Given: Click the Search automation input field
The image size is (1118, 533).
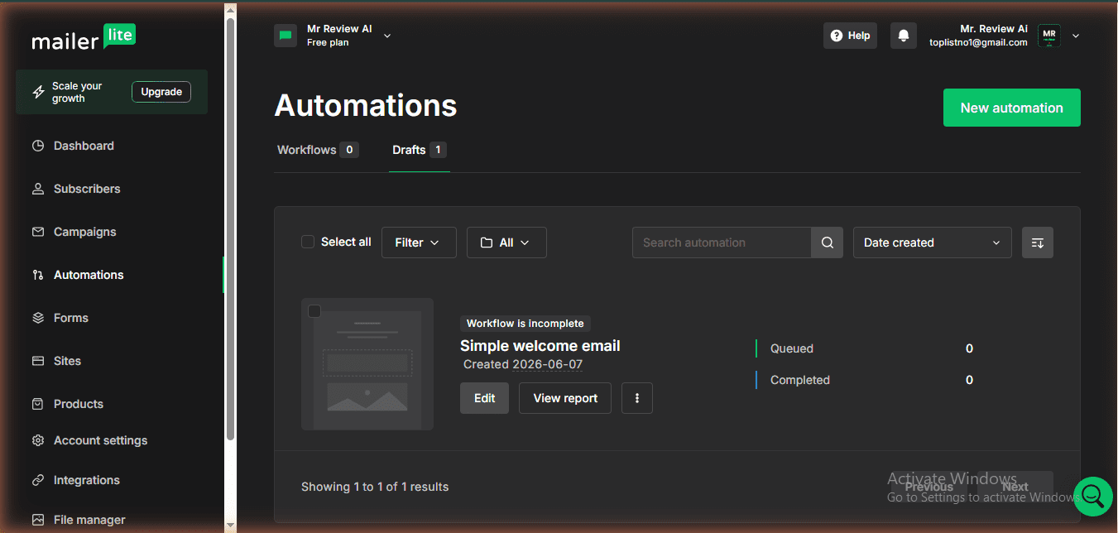Looking at the screenshot, I should (722, 242).
